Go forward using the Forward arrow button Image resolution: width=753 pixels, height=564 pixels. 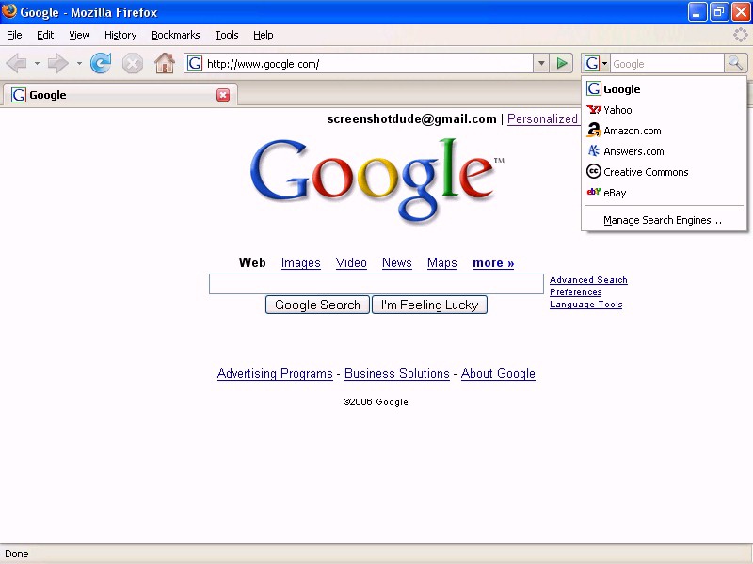pos(58,63)
